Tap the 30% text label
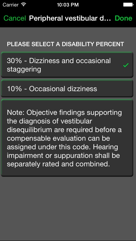Viewport: 136px width, 241px height. pyautogui.click(x=14, y=61)
